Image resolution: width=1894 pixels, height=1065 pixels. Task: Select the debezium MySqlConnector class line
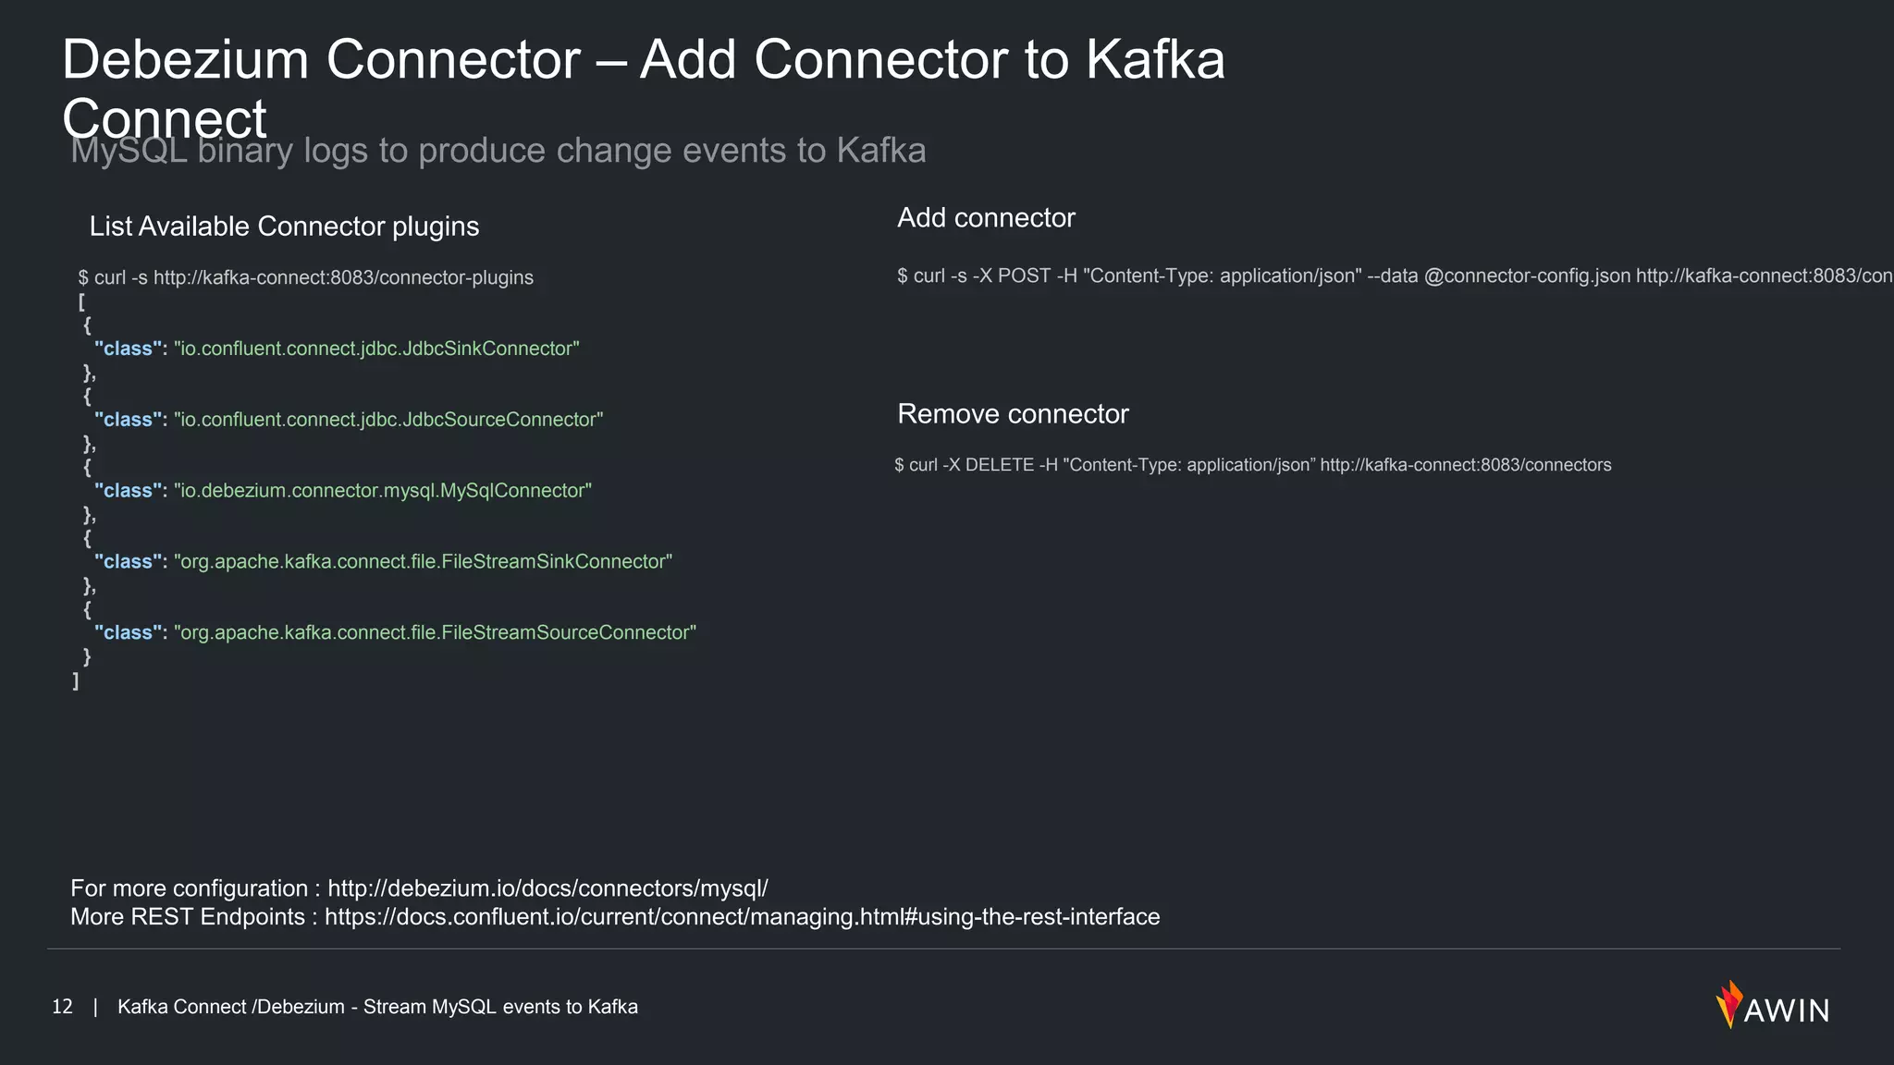click(342, 491)
